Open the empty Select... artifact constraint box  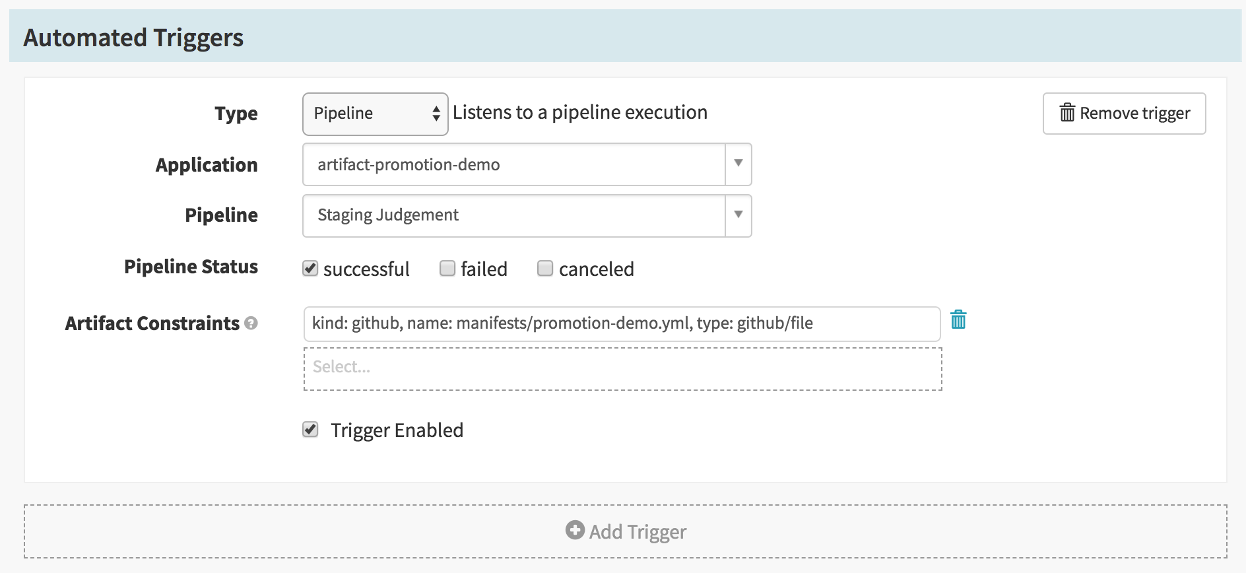point(622,368)
